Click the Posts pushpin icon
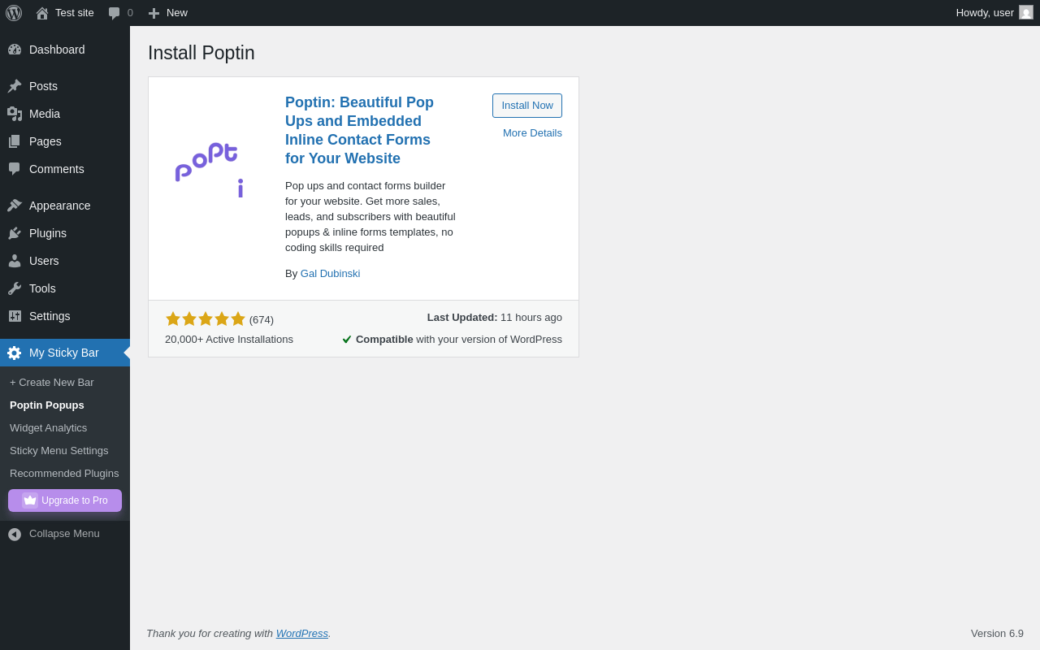Screen dimensions: 1040x650 (15, 86)
